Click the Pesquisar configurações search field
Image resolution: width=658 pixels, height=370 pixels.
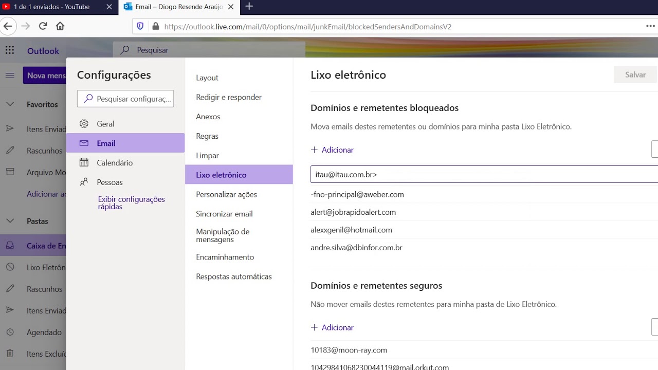(x=125, y=99)
